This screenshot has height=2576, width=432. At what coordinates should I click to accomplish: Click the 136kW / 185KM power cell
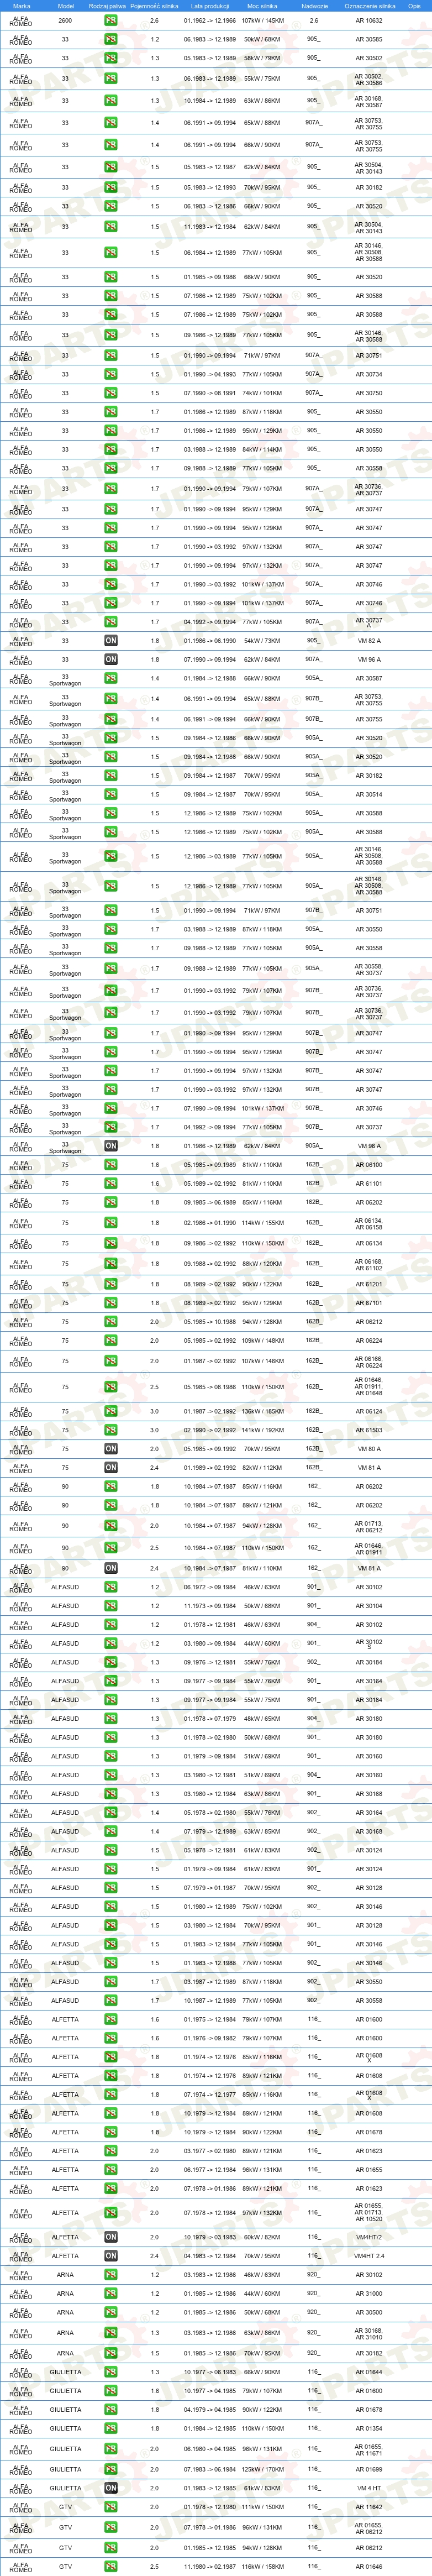[262, 1411]
